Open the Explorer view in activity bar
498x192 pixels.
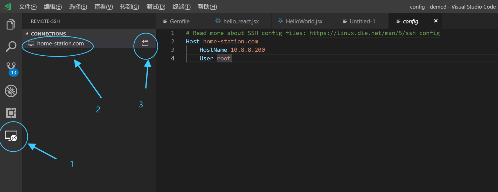(11, 25)
